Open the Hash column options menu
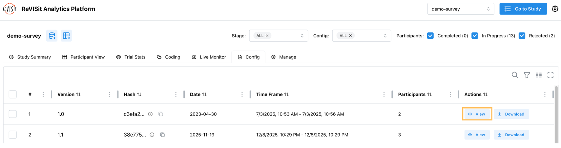 (176, 95)
